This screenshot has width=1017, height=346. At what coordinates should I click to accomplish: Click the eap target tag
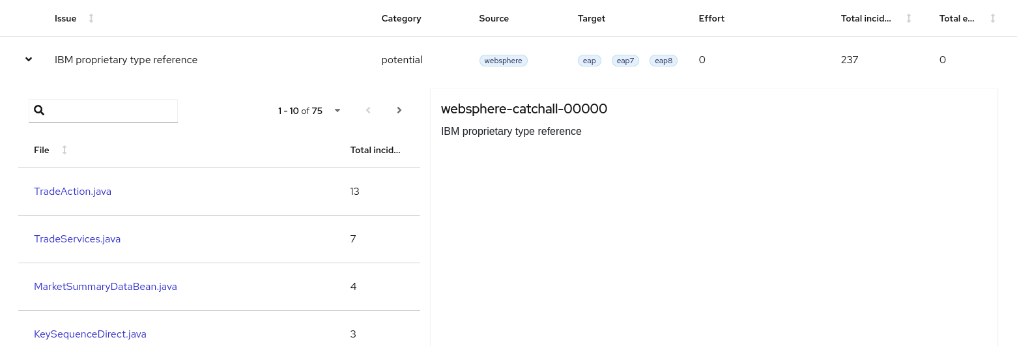click(x=589, y=61)
